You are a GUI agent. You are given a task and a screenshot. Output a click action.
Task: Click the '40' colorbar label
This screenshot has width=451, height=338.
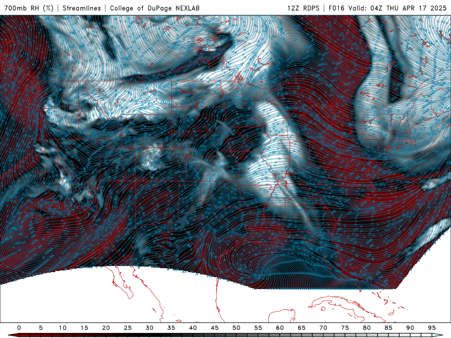pyautogui.click(x=193, y=328)
